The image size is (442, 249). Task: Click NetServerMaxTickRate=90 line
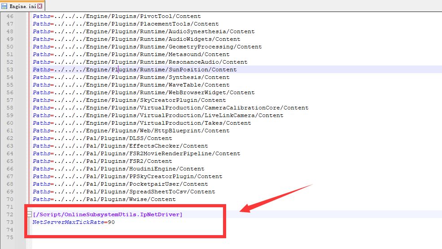tap(74, 222)
